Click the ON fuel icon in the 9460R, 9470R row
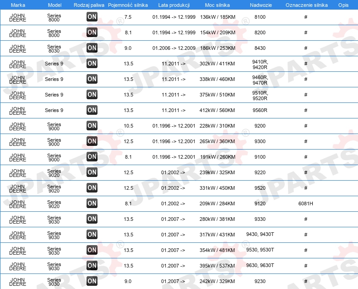 [x=92, y=79]
